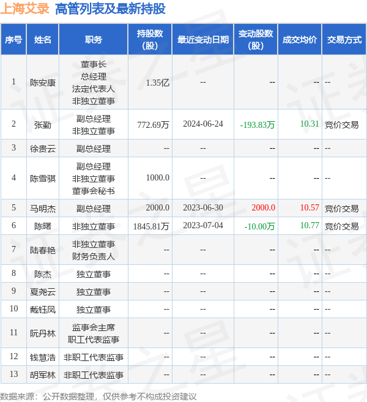The width and height of the screenshot is (367, 402).
Task: Click 监事会主席 in 阮丹林's positions
Action: click(x=94, y=327)
